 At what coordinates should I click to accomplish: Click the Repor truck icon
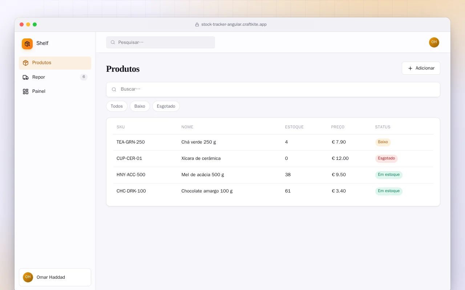pyautogui.click(x=25, y=77)
